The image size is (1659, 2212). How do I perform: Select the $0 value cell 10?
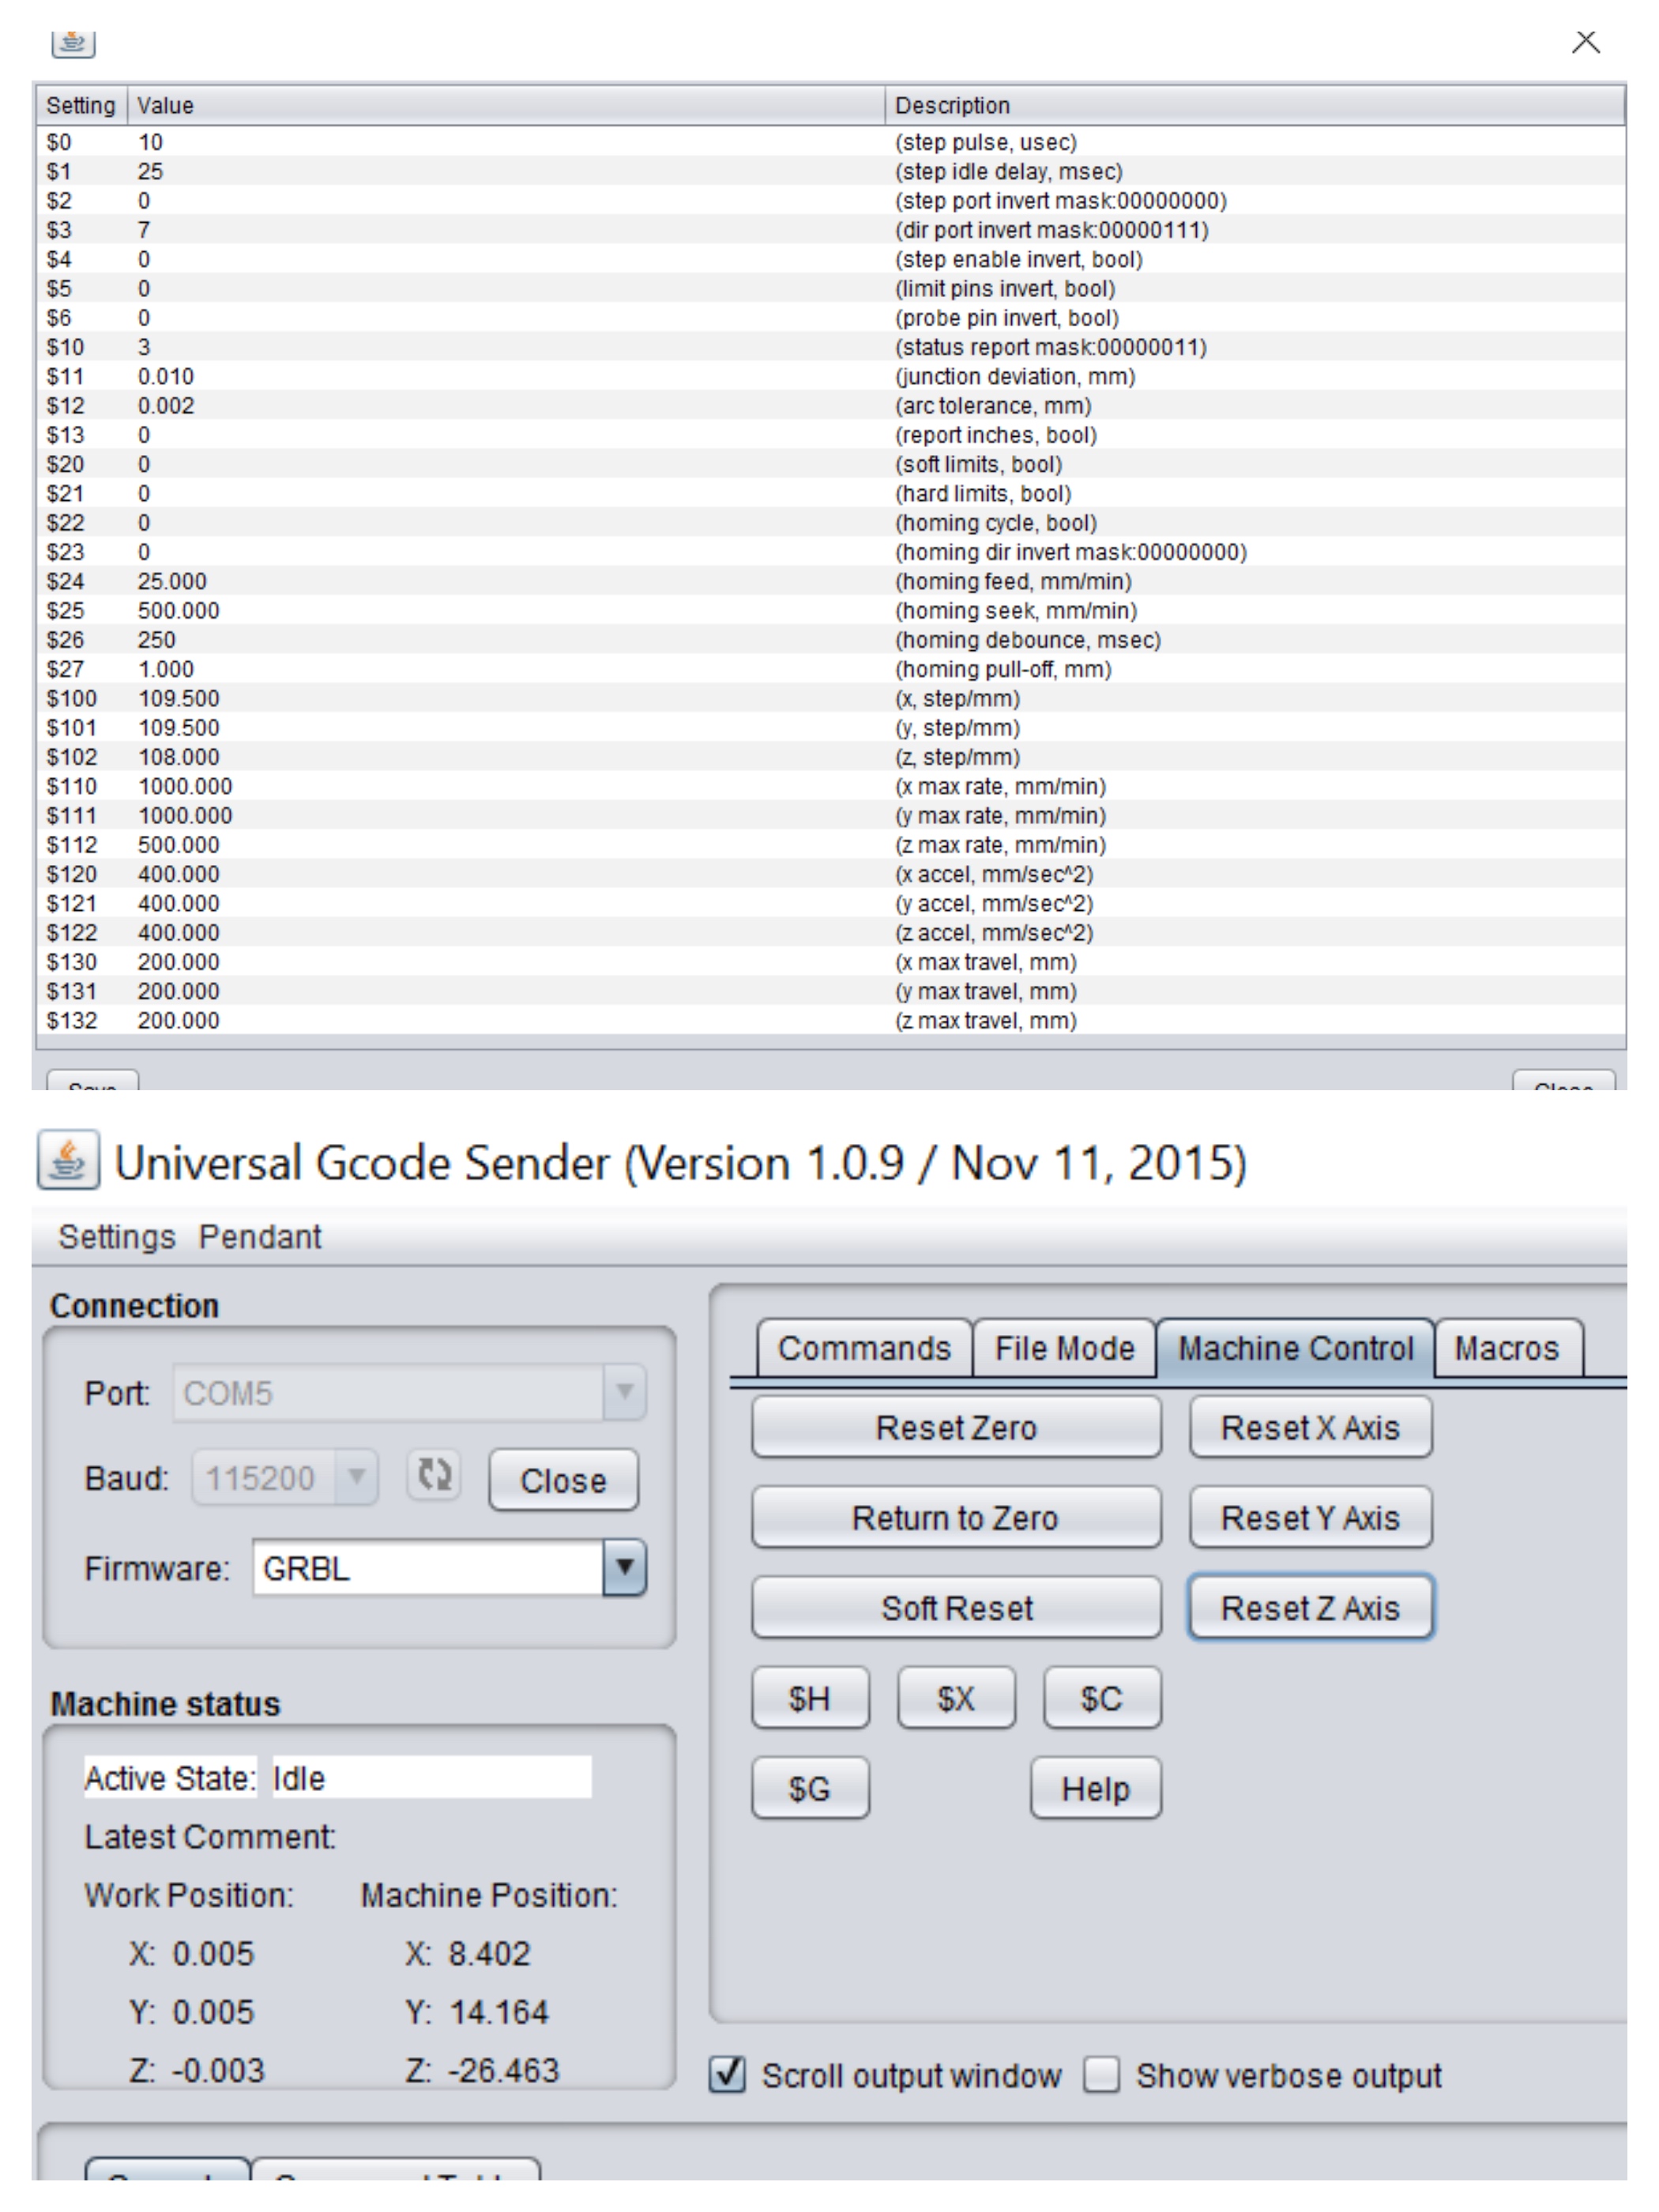click(150, 142)
